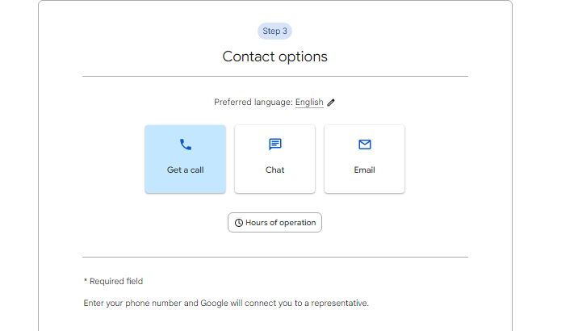The image size is (574, 331).
Task: Click the phone number instruction sentence
Action: [226, 304]
